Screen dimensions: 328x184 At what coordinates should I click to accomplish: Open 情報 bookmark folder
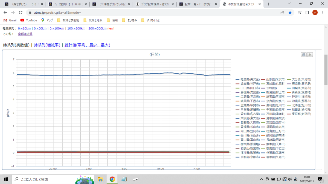pos(112,20)
